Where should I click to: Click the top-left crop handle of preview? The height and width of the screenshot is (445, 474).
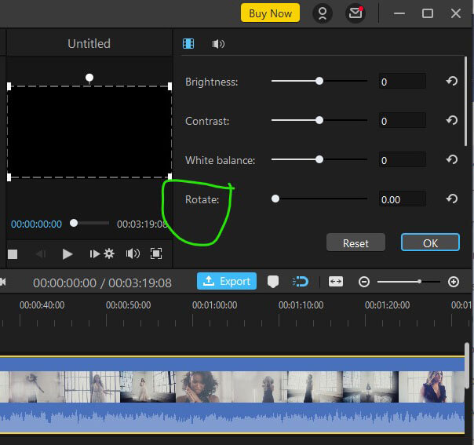[9, 86]
